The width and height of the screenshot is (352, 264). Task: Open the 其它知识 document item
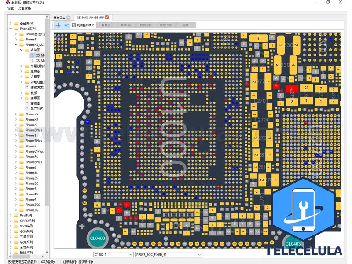[37, 109]
